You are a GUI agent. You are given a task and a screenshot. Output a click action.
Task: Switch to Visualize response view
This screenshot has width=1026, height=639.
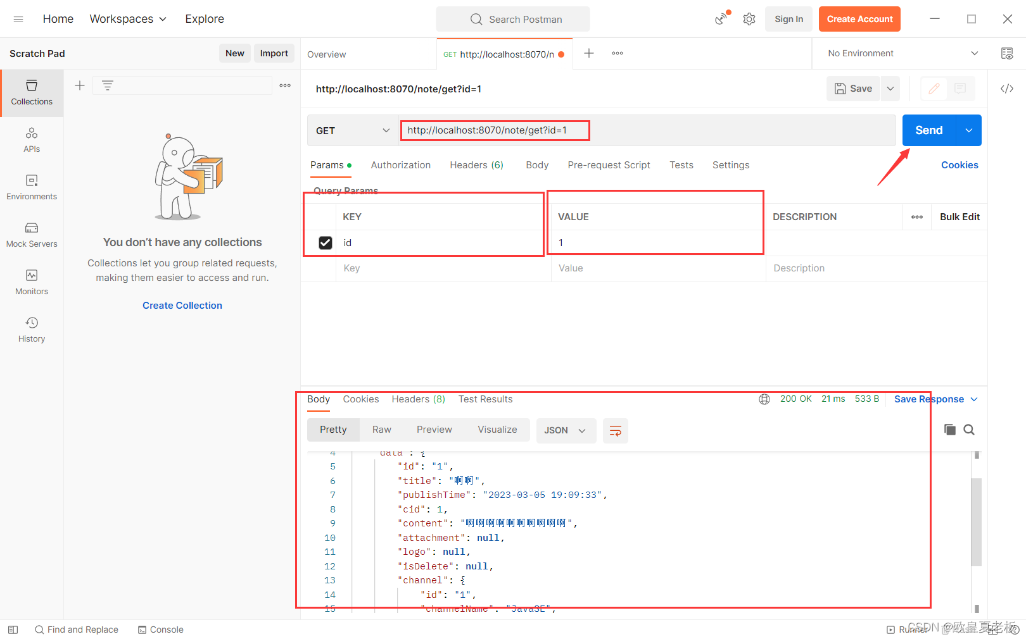pyautogui.click(x=498, y=430)
